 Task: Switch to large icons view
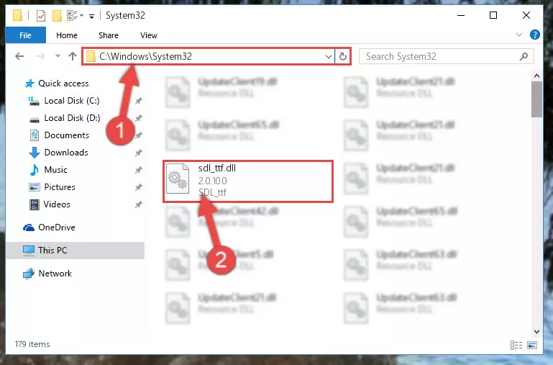click(532, 345)
